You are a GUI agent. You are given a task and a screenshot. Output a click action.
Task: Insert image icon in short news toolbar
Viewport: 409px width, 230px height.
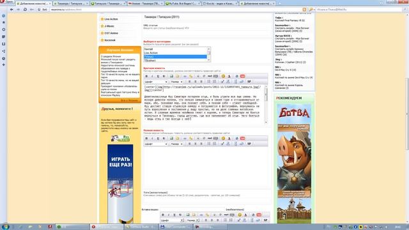(171, 76)
